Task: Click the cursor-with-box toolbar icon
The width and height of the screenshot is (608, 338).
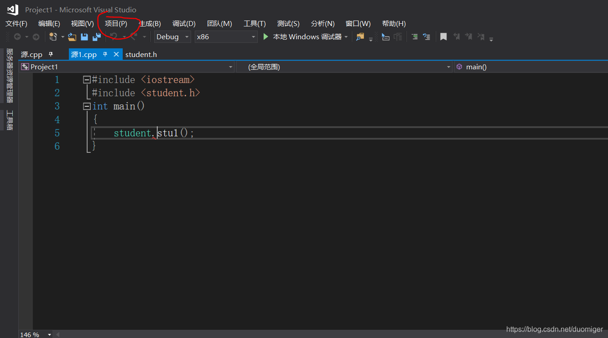Action: click(x=385, y=37)
